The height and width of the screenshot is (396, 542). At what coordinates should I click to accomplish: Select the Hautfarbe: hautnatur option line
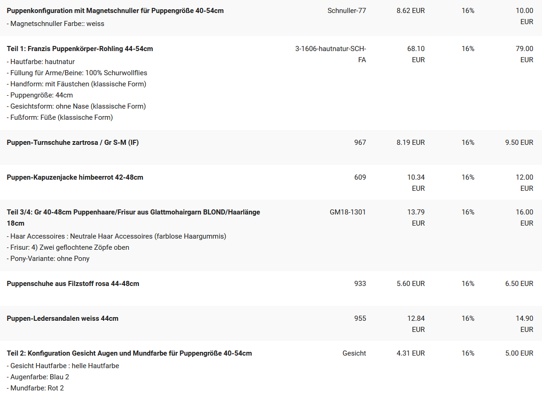click(41, 62)
